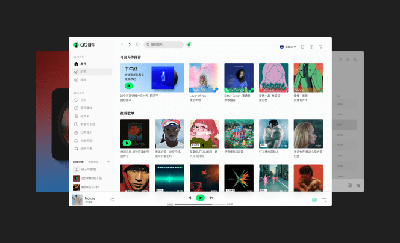Image resolution: width=400 pixels, height=243 pixels.
Task: Open the 视频 video sidebar item
Action: 92,80
